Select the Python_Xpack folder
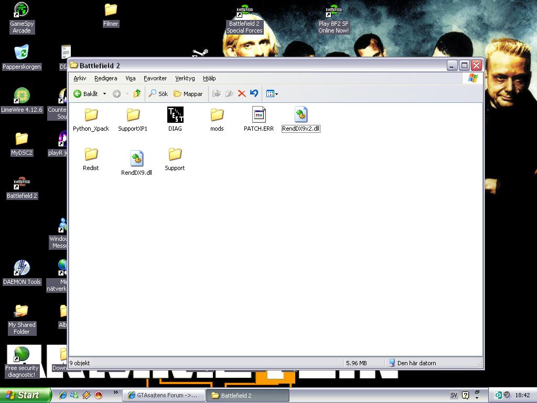Viewport: 537px width, 403px height. tap(91, 120)
